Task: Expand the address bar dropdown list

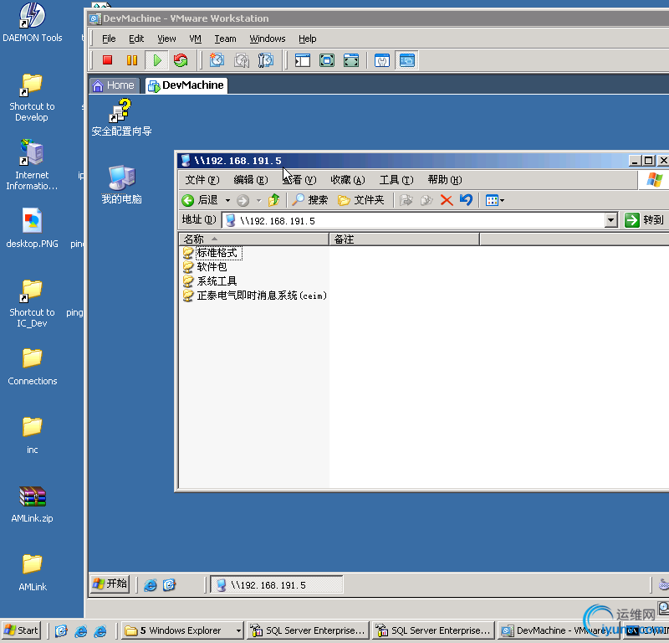Action: (x=611, y=220)
